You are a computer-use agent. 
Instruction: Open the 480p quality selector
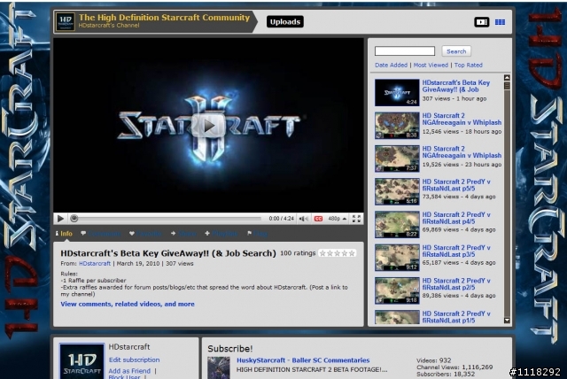pos(337,219)
